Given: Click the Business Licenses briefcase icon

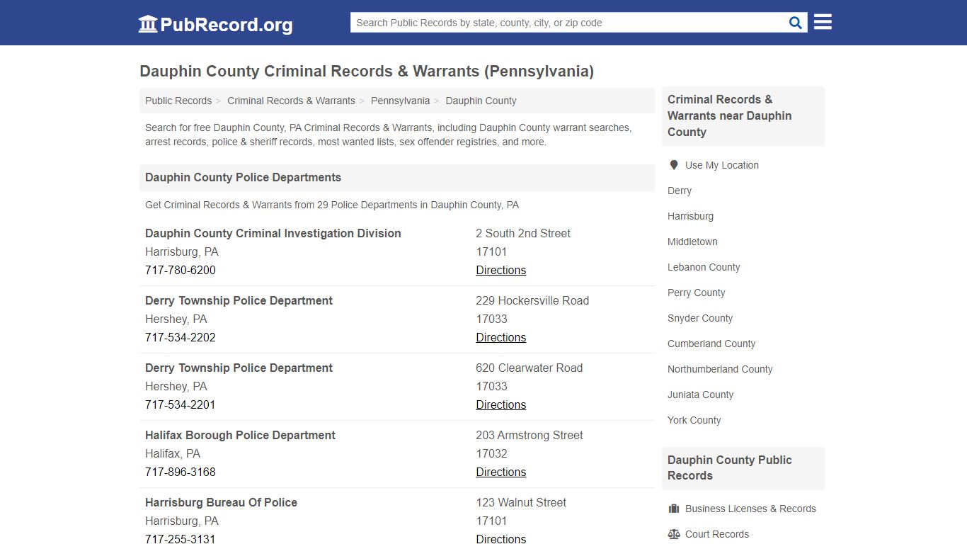Looking at the screenshot, I should click(674, 509).
